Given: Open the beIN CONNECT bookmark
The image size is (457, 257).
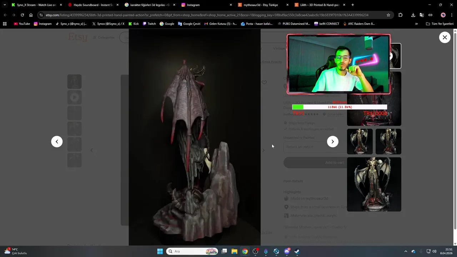Looking at the screenshot, I should 326,24.
